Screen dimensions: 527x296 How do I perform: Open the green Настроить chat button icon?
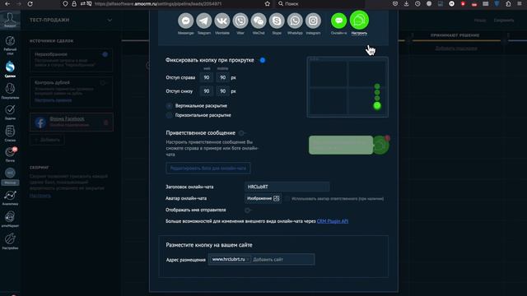point(359,20)
